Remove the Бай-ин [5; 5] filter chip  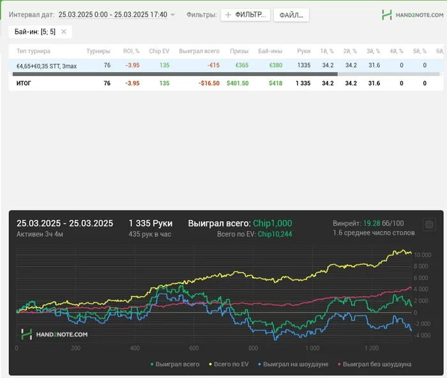click(64, 31)
